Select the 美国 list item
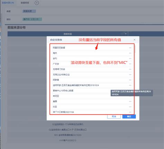This screenshot has height=149, width=164. coord(92,101)
